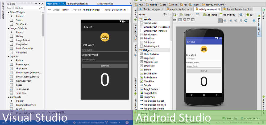This screenshot has width=266, height=125.
Task: Open the Android Model side panel
Action: point(263,105)
